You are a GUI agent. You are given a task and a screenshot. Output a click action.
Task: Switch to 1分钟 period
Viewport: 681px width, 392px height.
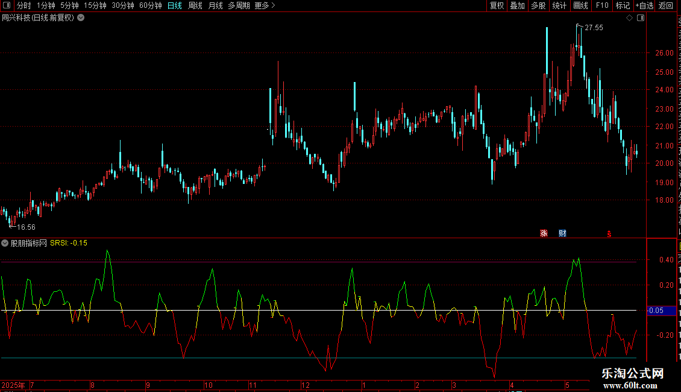coord(46,5)
